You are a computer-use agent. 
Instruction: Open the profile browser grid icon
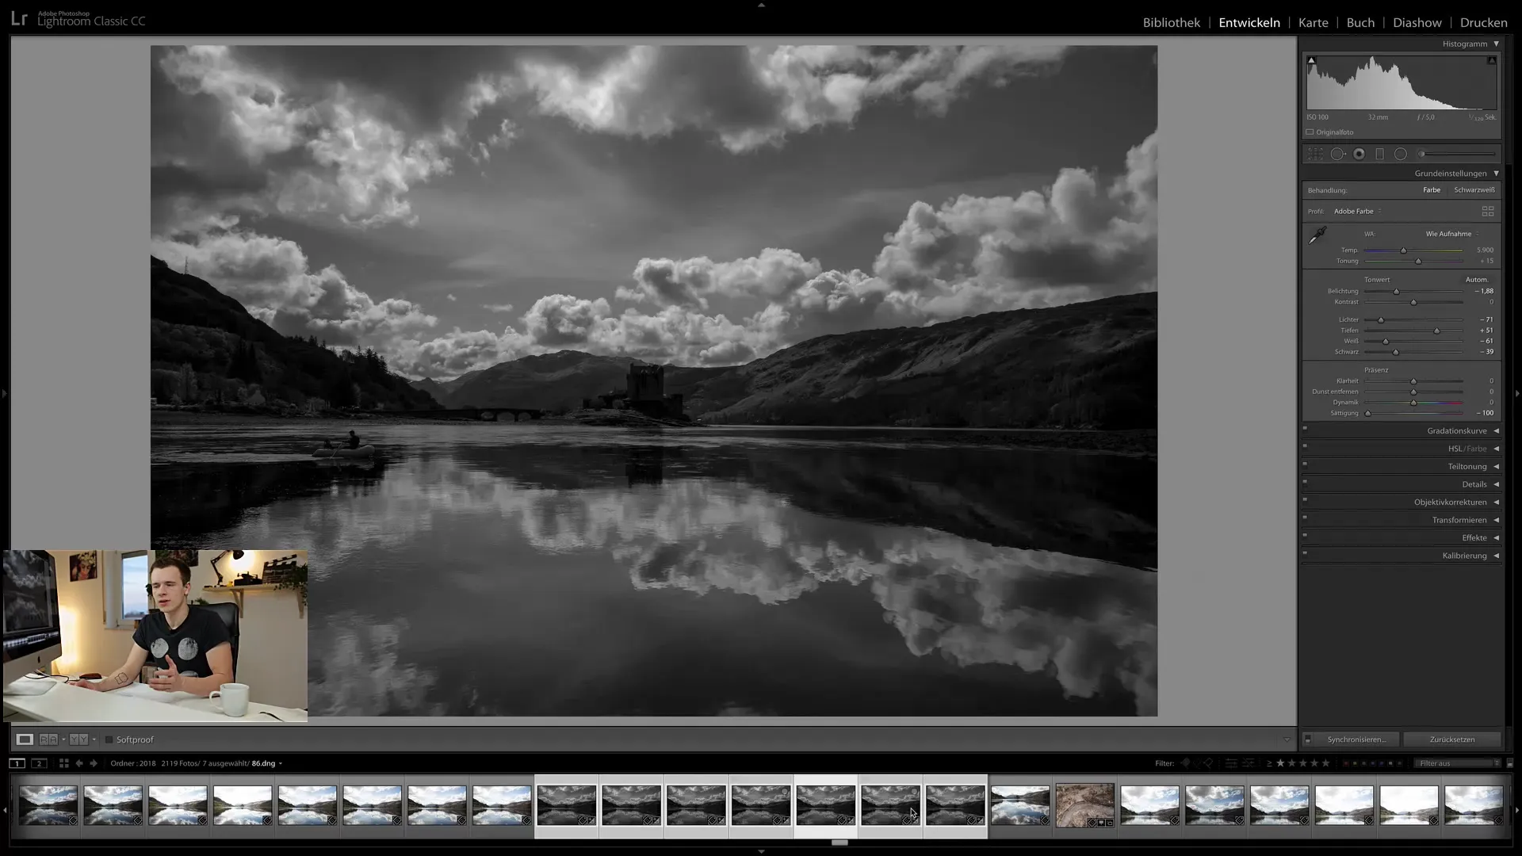pos(1488,212)
